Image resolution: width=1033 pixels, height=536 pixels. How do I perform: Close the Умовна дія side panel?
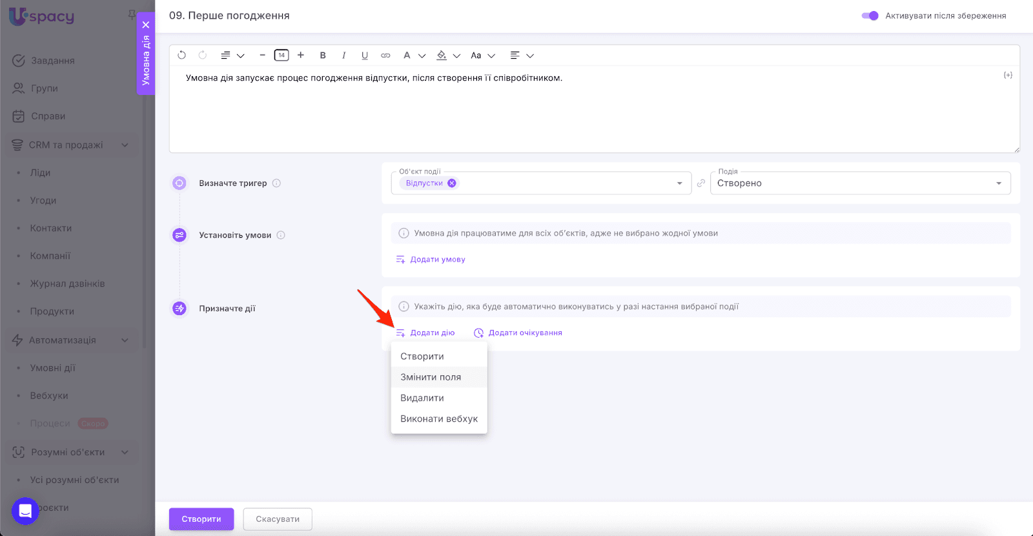click(146, 25)
